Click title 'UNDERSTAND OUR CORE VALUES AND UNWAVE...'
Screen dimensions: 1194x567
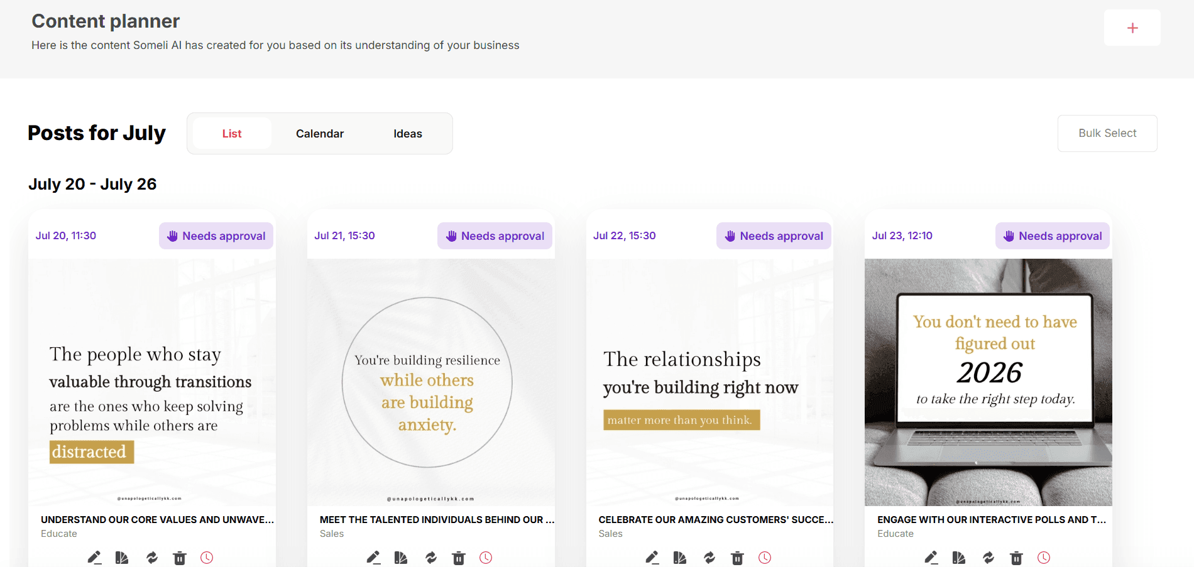pos(157,519)
